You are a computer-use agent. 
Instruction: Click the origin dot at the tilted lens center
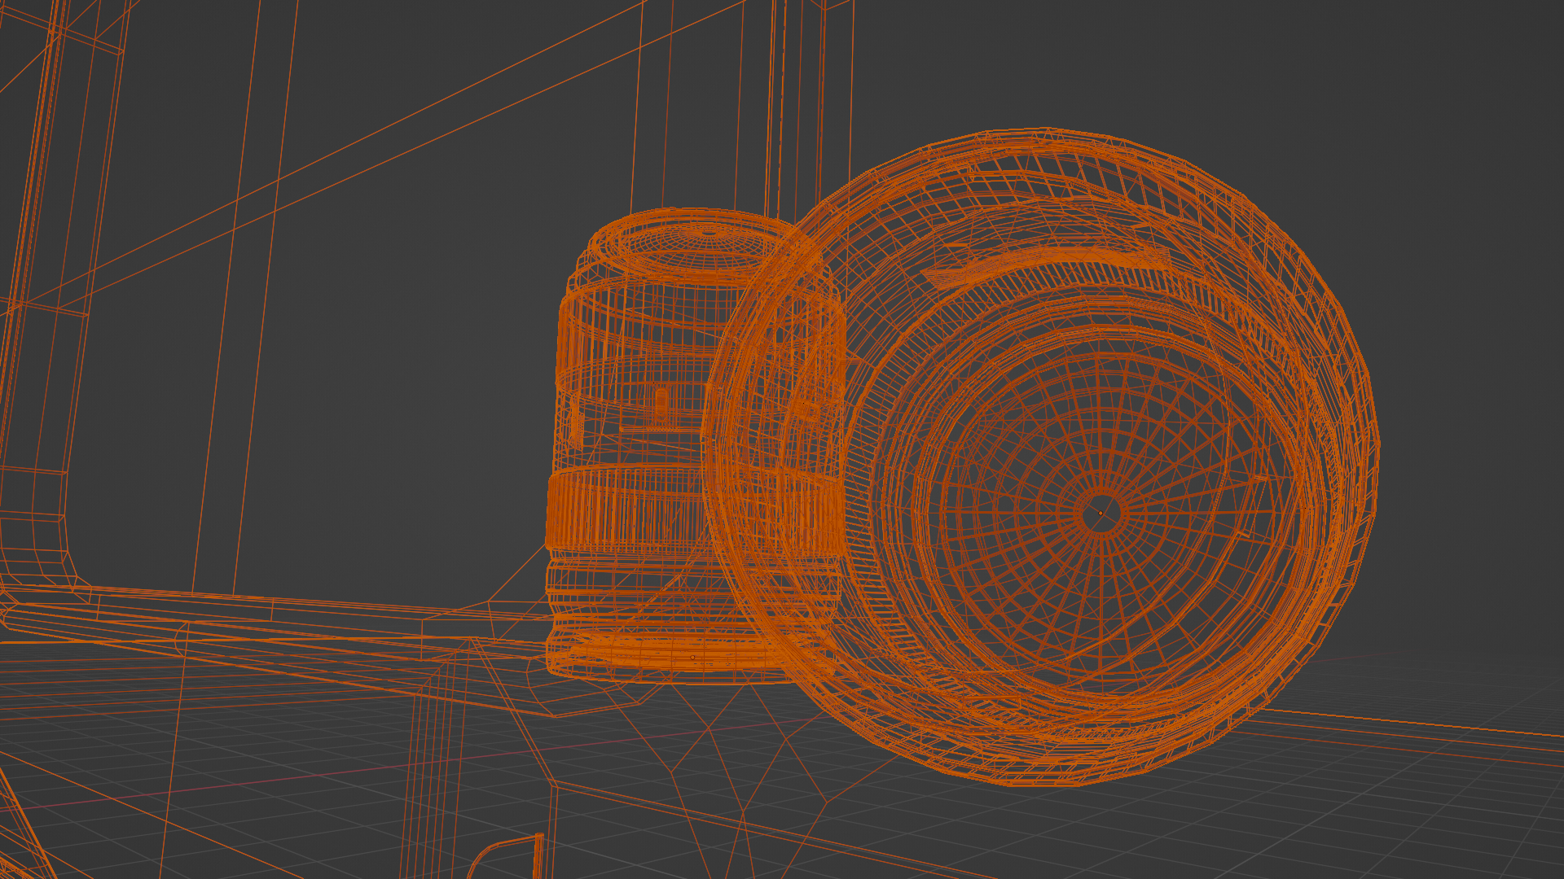tap(1101, 513)
